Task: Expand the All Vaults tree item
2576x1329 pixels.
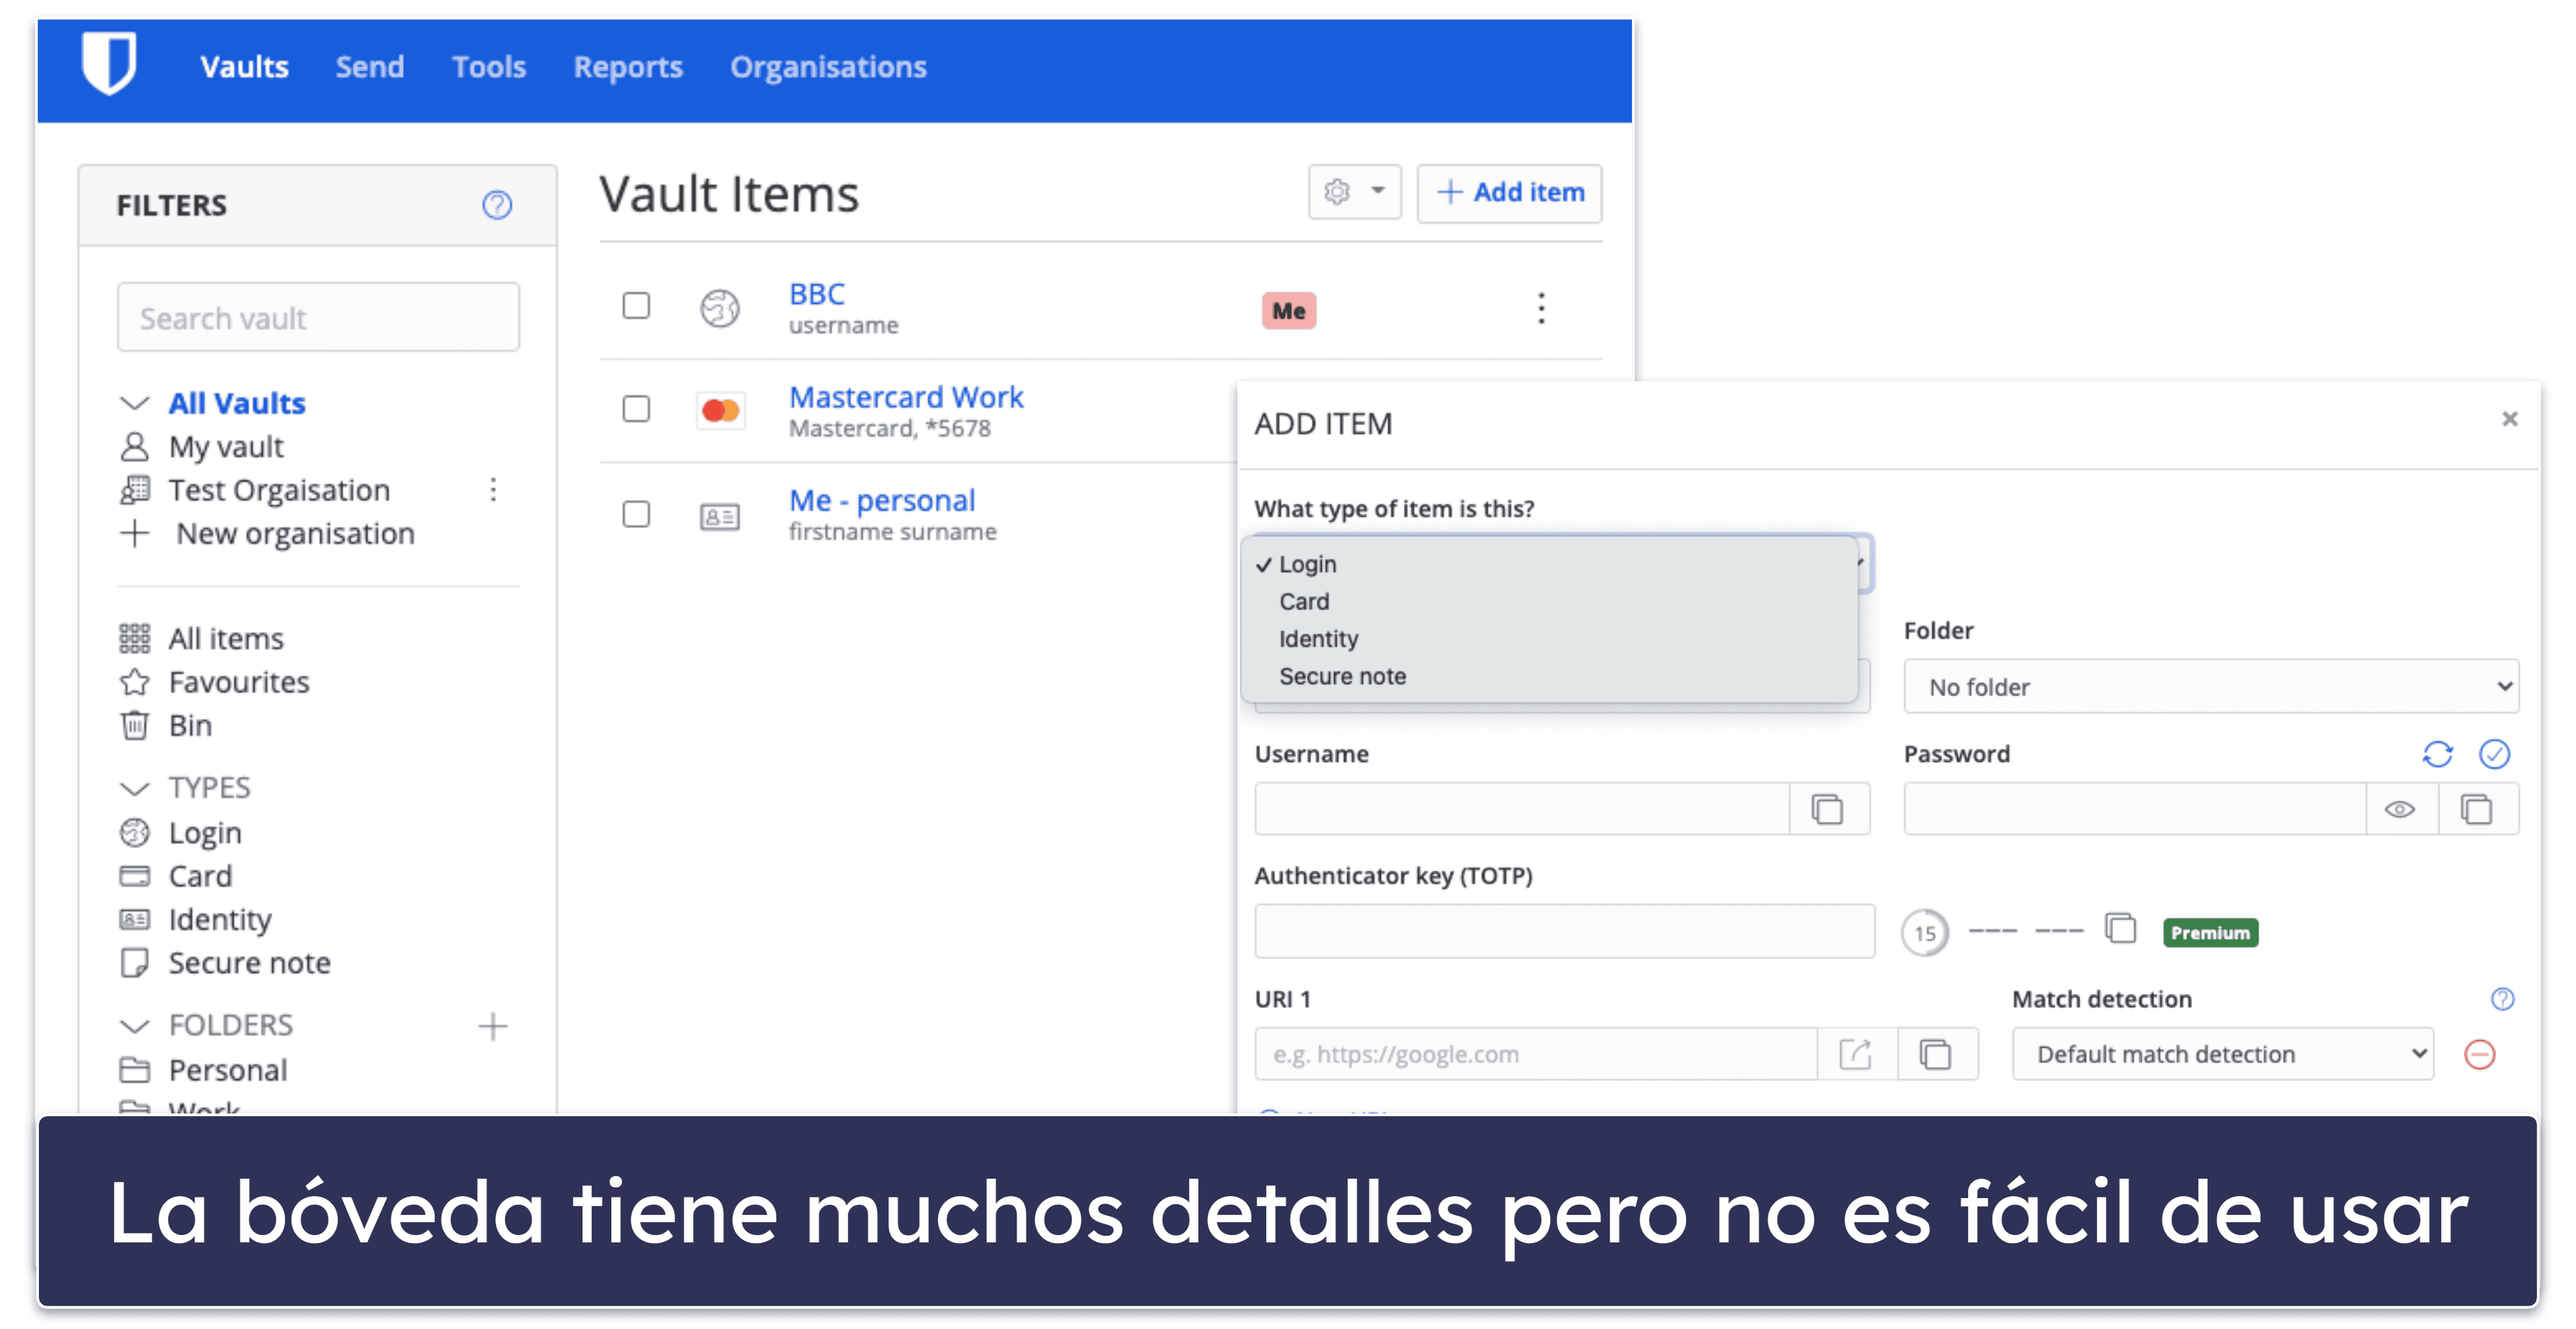Action: (132, 402)
